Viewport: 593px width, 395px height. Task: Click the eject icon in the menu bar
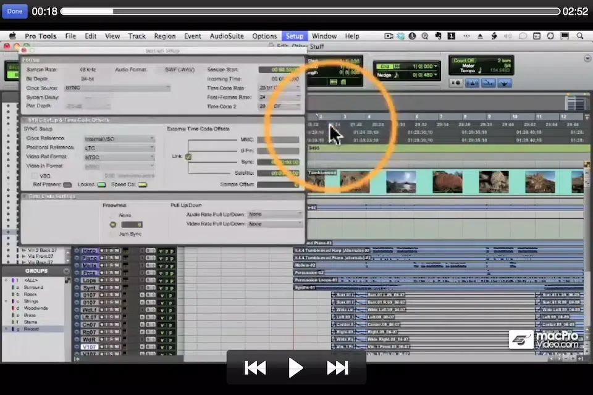480,36
